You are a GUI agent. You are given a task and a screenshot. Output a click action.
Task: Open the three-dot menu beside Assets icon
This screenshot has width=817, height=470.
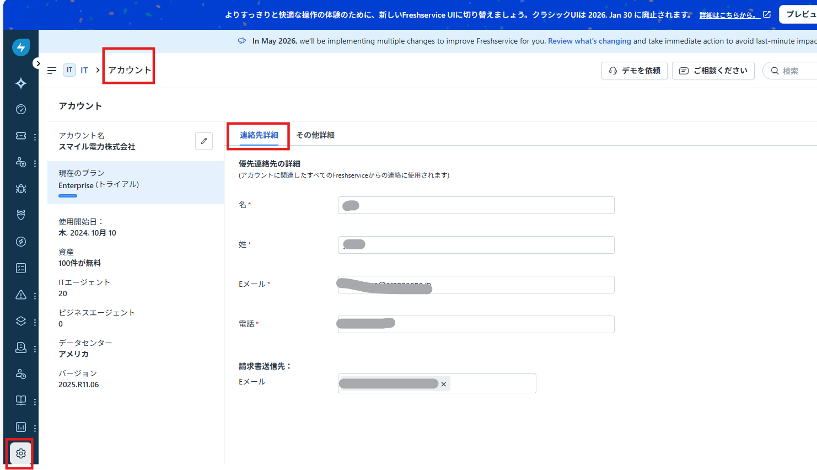[35, 322]
